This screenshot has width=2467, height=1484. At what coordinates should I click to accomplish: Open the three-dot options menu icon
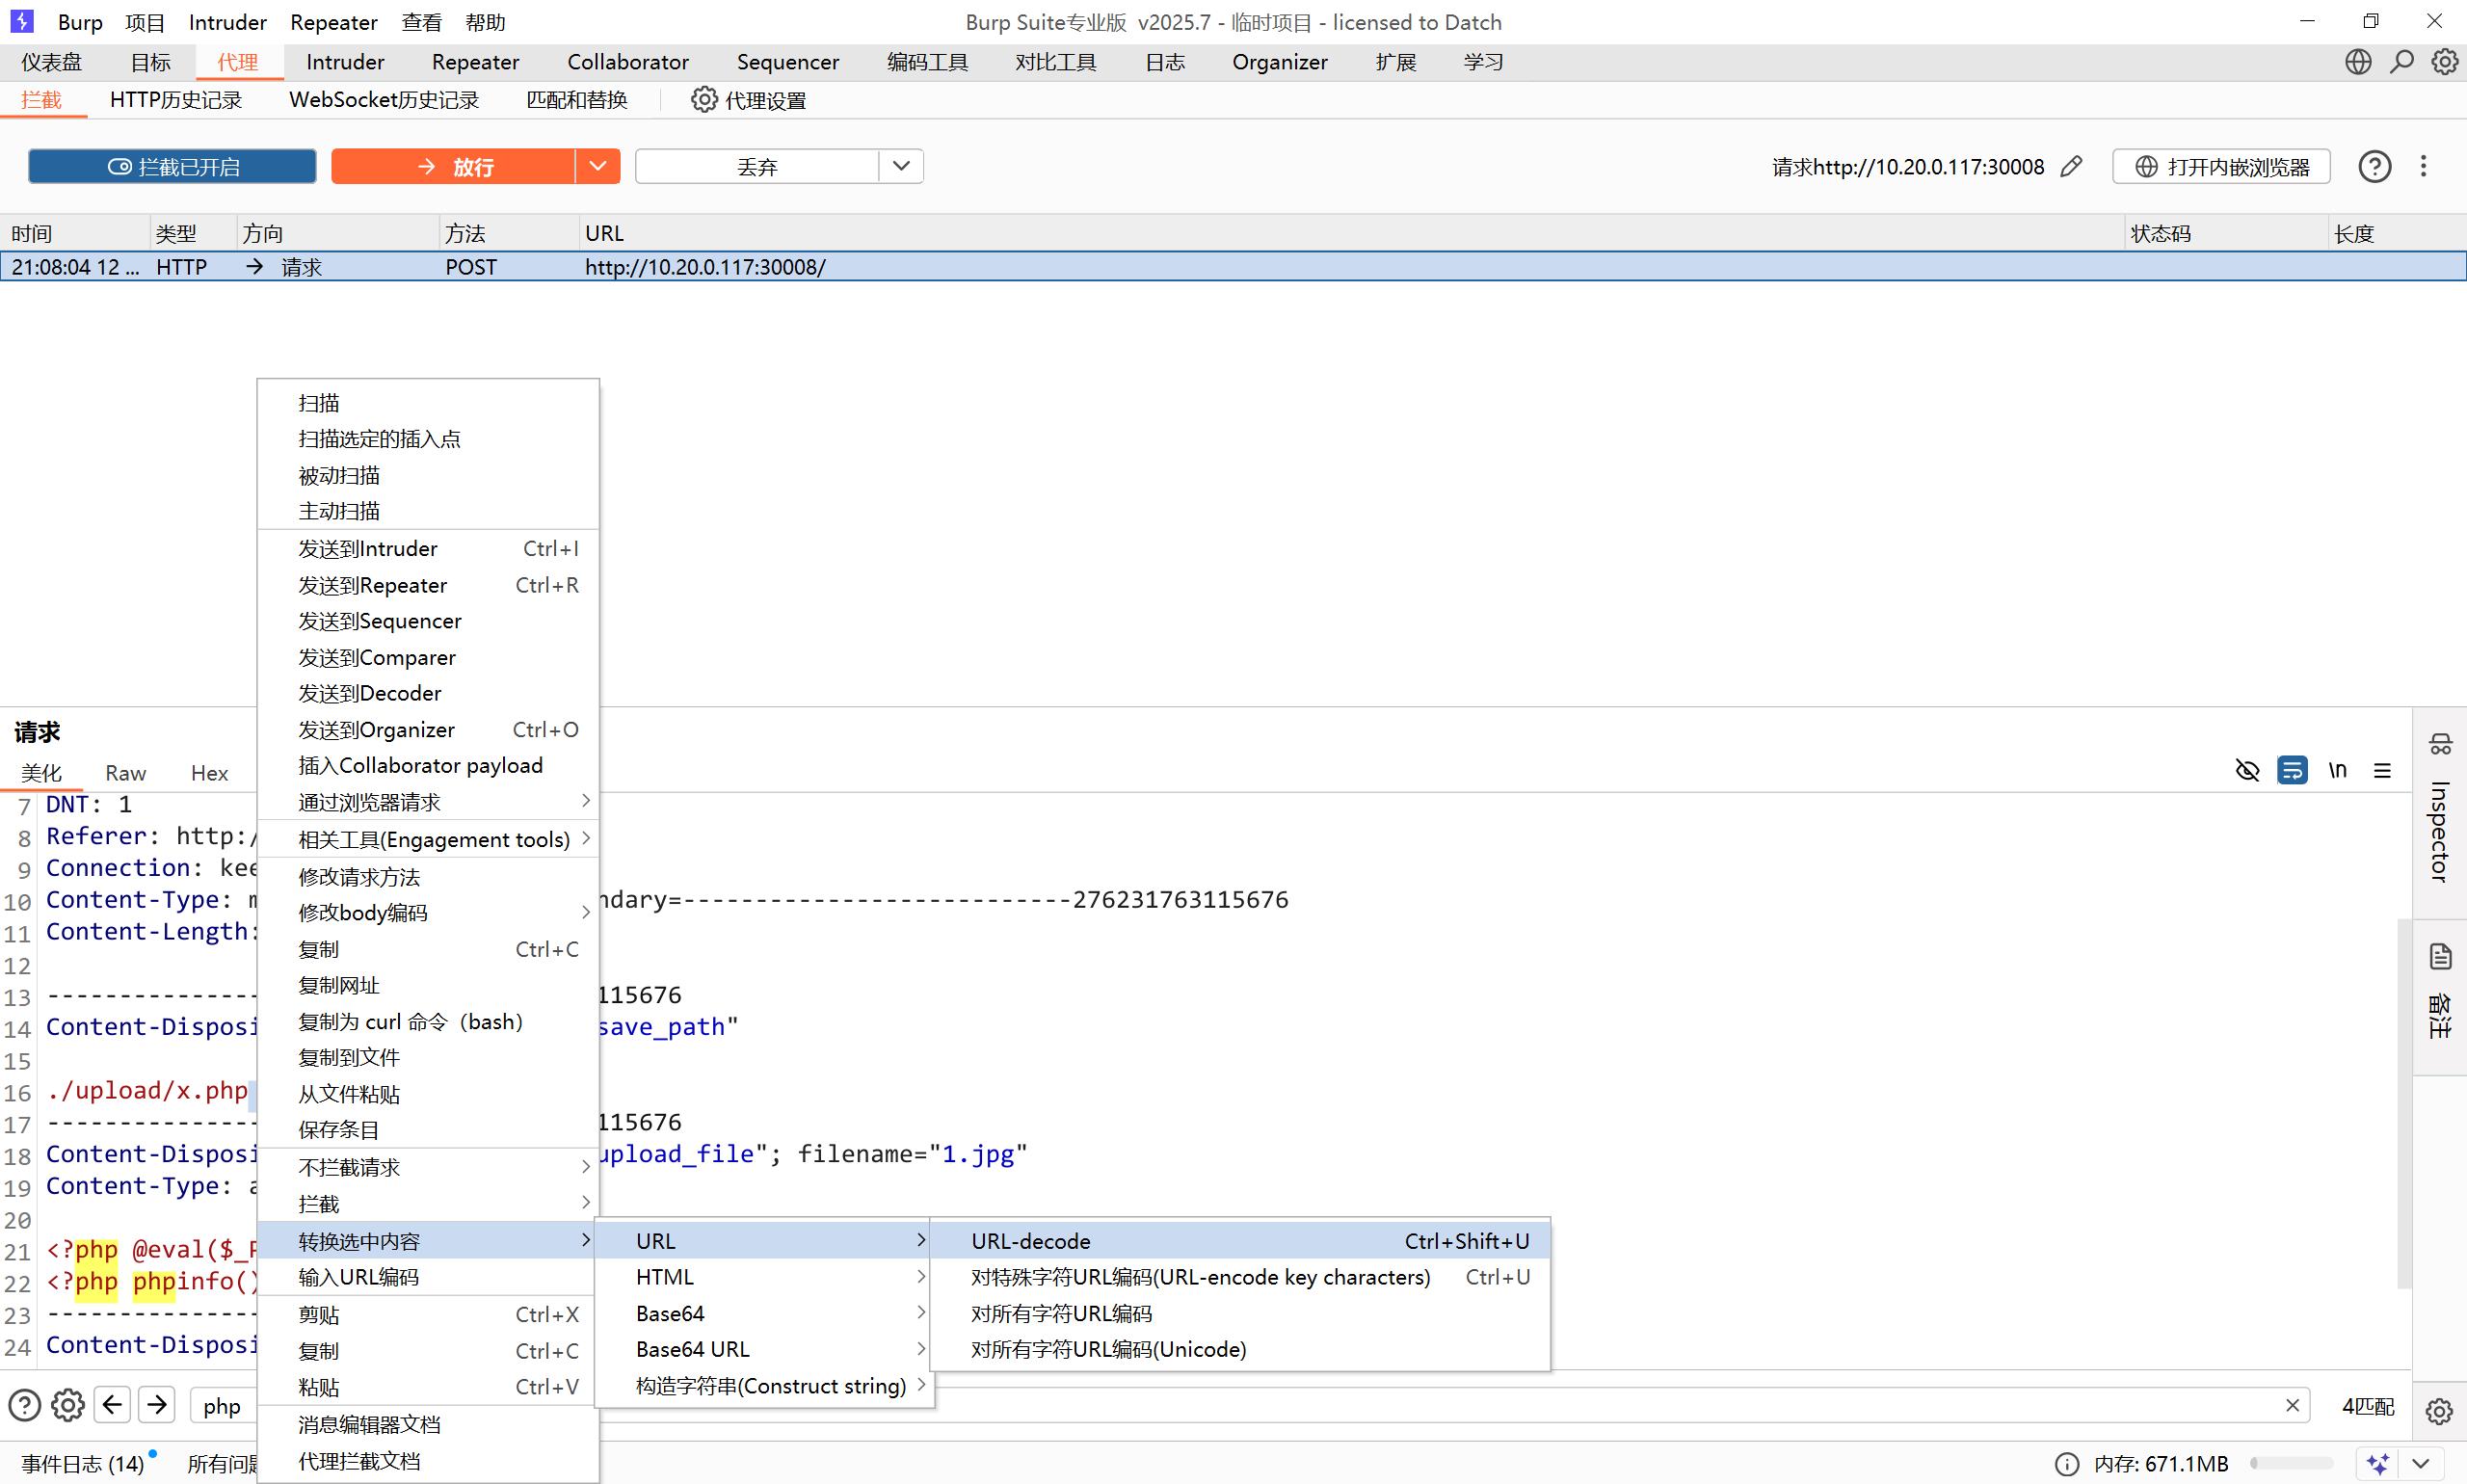point(2423,166)
